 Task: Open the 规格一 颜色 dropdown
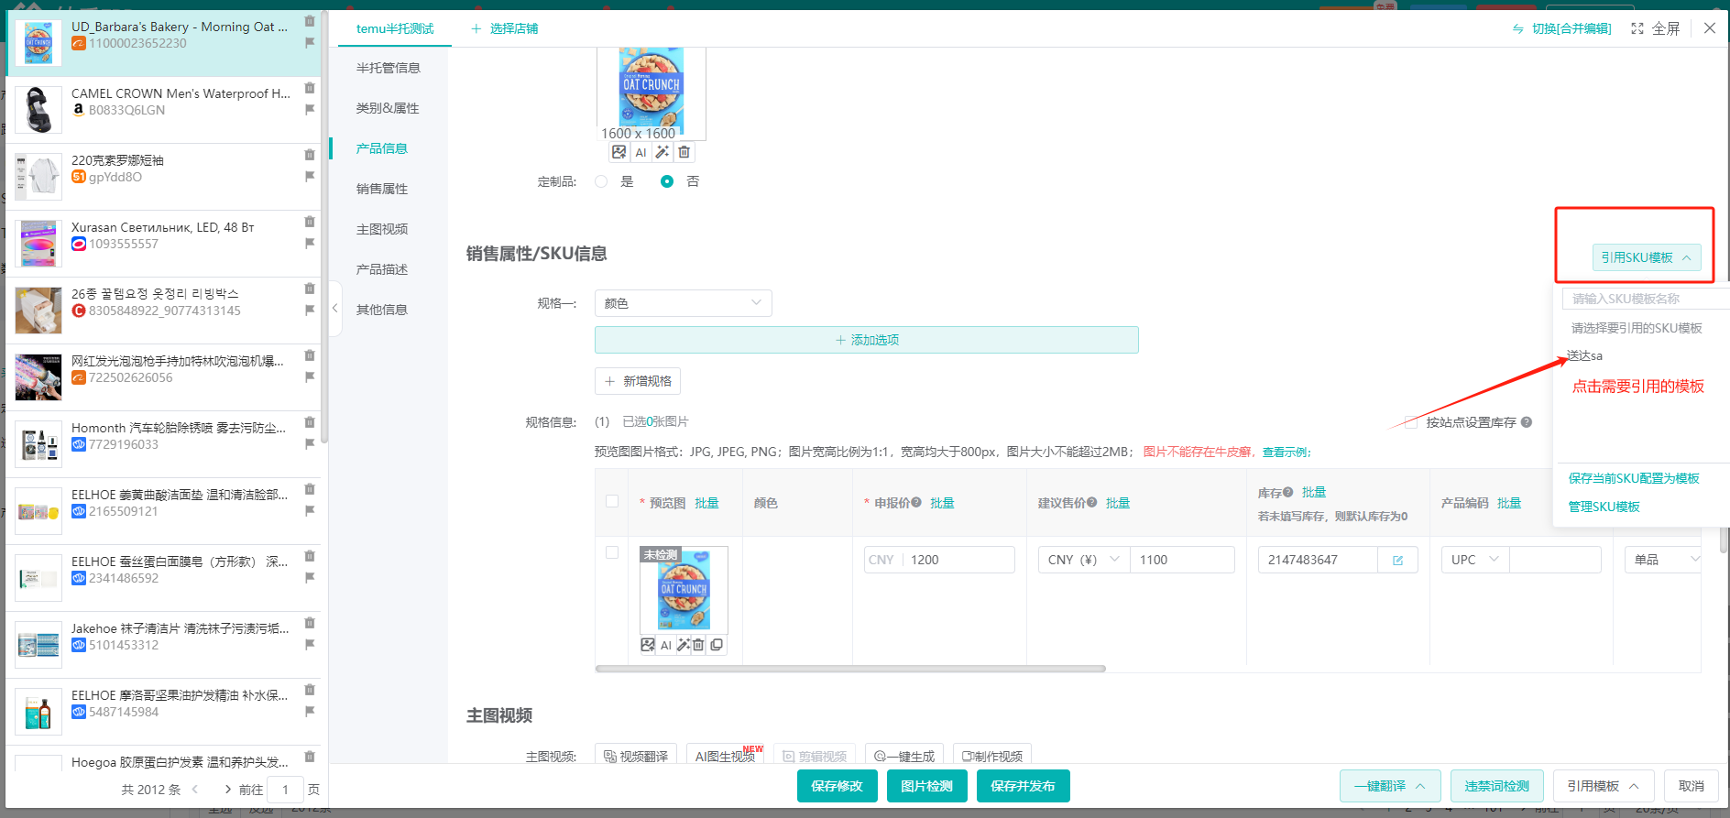684,303
